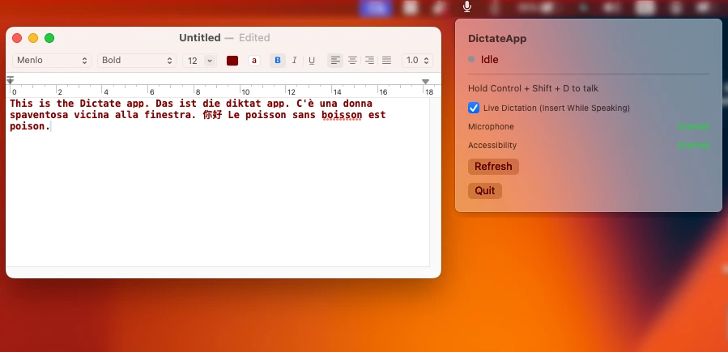
Task: Toggle italic formatting in TextEdit toolbar
Action: [x=294, y=61]
